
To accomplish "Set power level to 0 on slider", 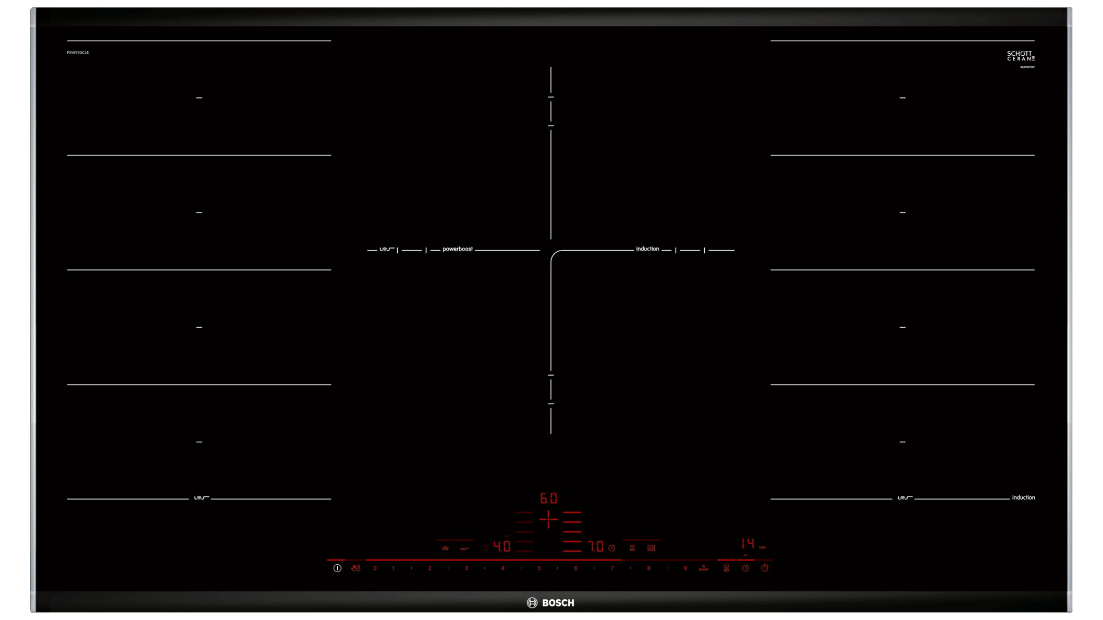I will [x=375, y=568].
